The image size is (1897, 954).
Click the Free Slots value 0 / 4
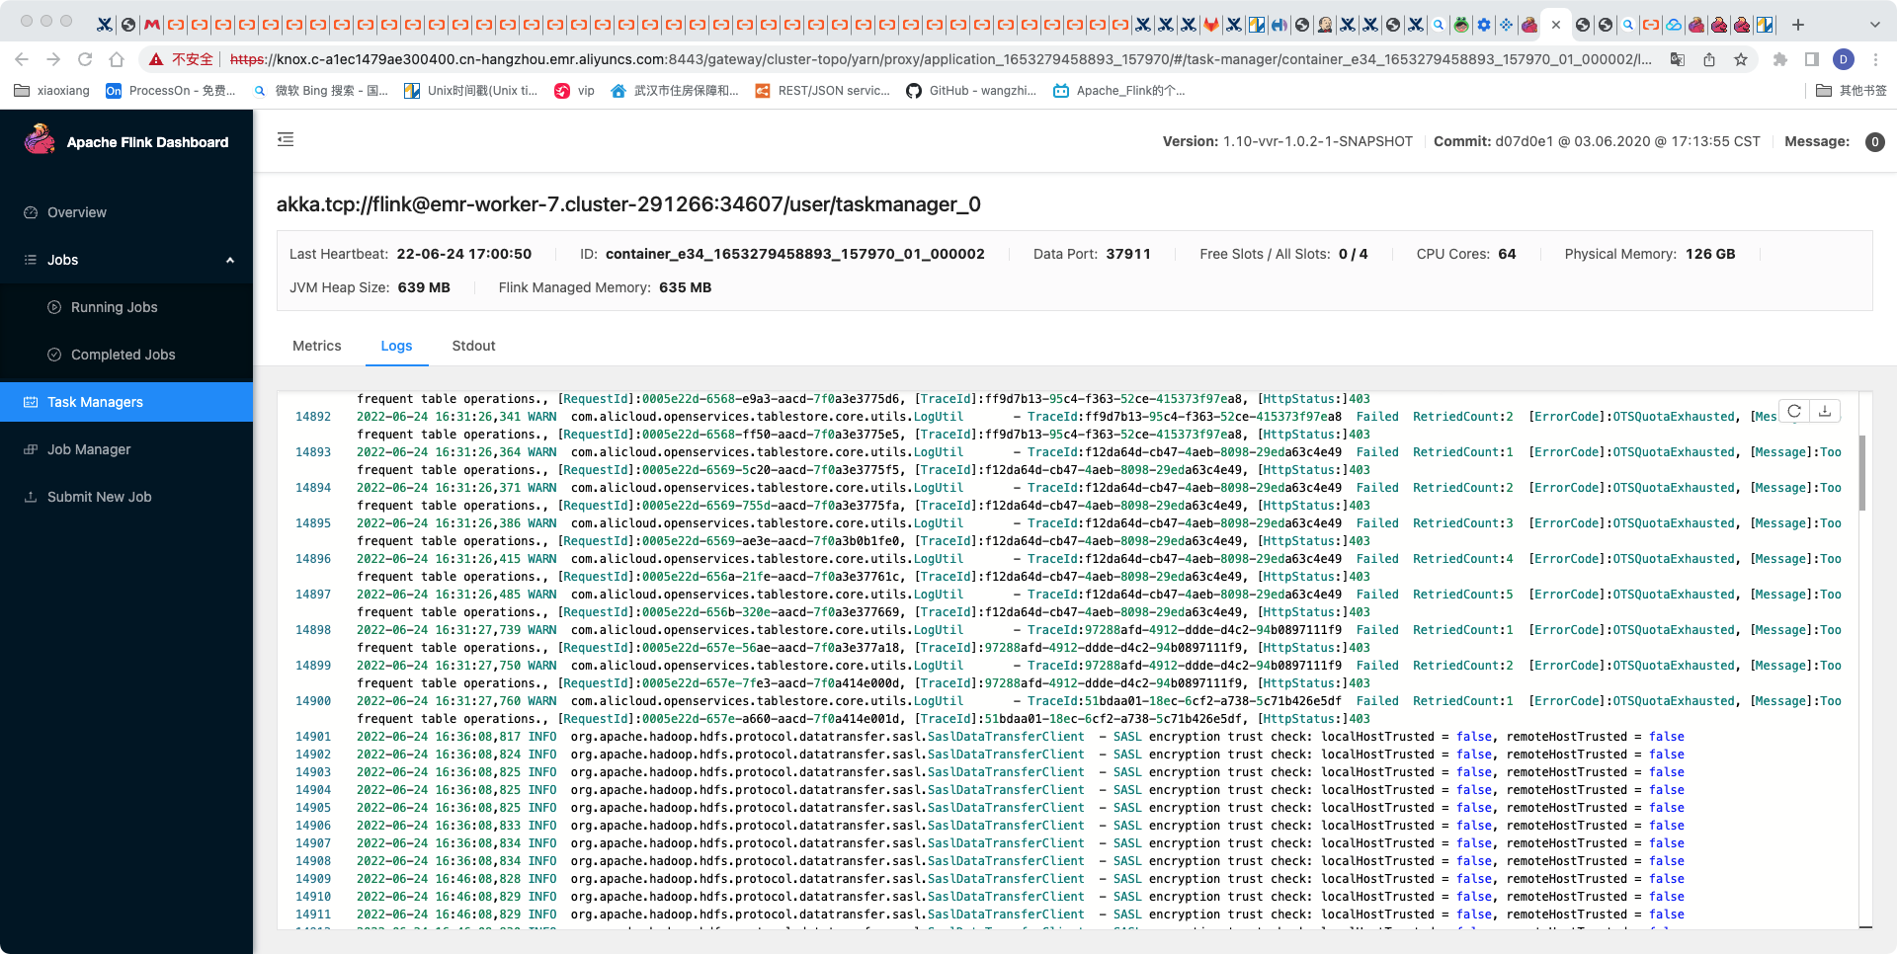[x=1353, y=254]
